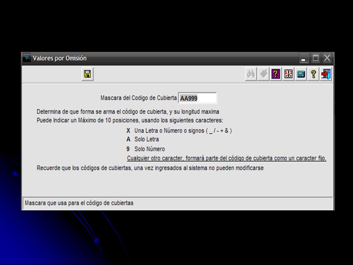Open the calendar icon showing 1 and 2
Viewport: 353px width, 265px height.
[x=288, y=74]
